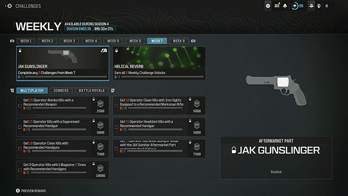
Task: Click the lock icon on JAK Gunslinger card
Action: tap(20, 51)
